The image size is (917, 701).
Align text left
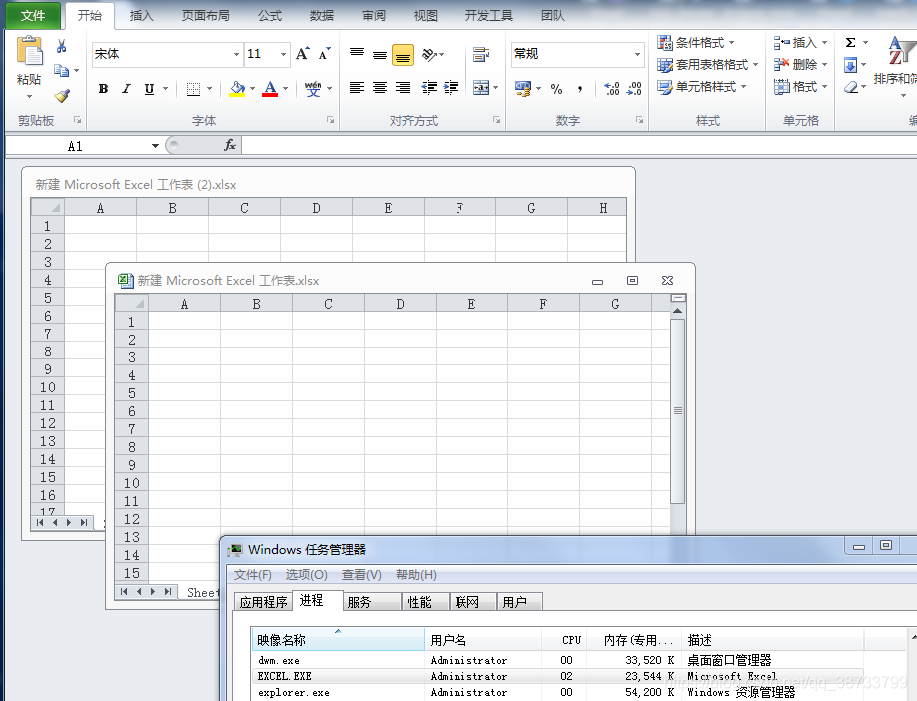click(x=357, y=88)
